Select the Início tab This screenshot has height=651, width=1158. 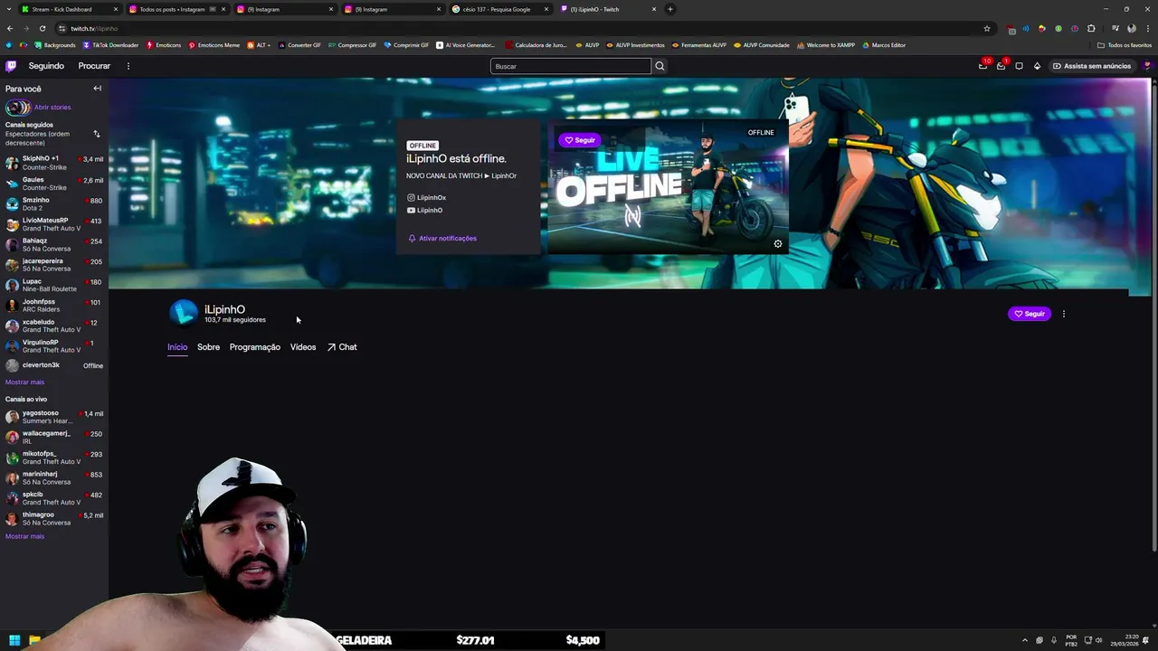click(177, 347)
